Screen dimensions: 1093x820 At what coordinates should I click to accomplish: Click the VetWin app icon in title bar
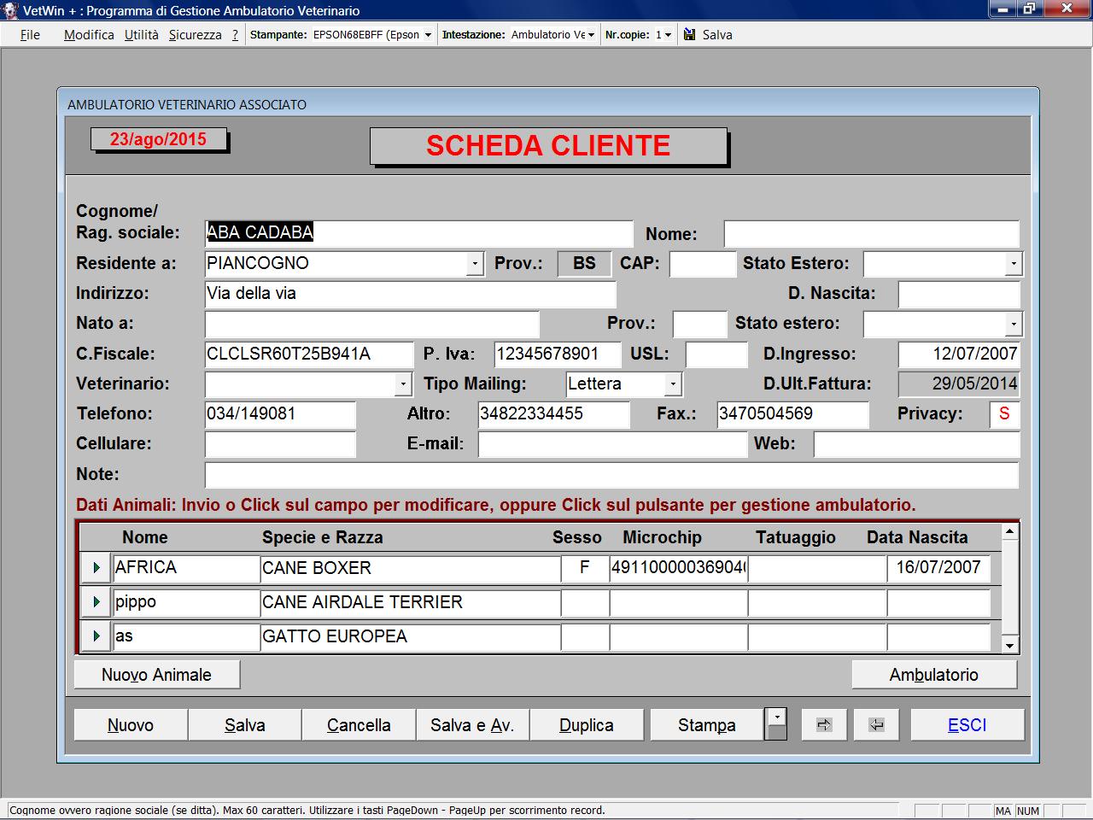[x=10, y=10]
